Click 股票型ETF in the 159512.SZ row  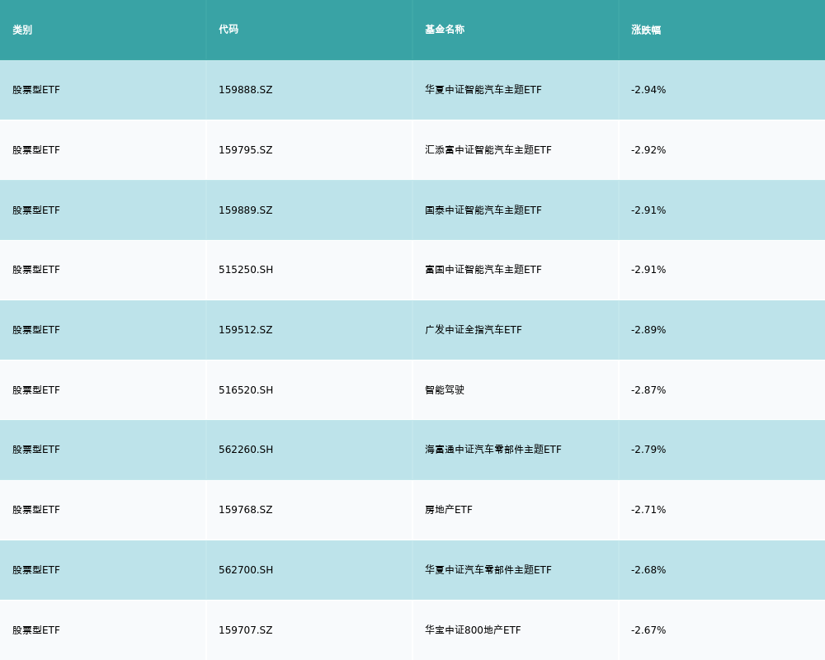coord(36,330)
